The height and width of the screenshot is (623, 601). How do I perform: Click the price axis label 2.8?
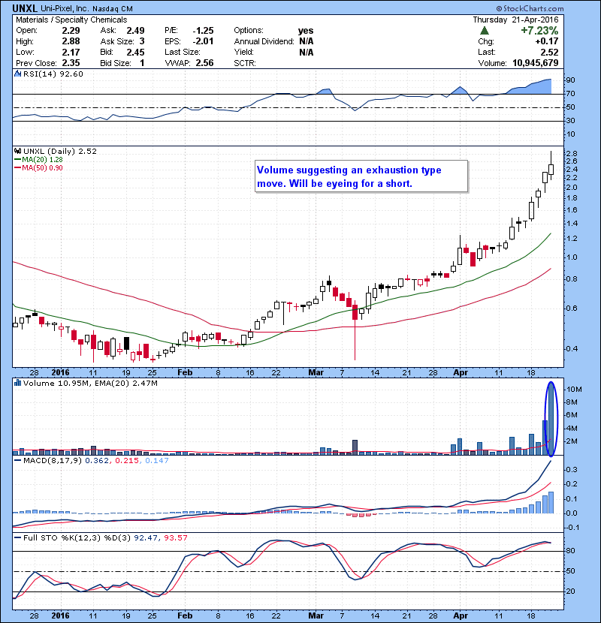(572, 153)
